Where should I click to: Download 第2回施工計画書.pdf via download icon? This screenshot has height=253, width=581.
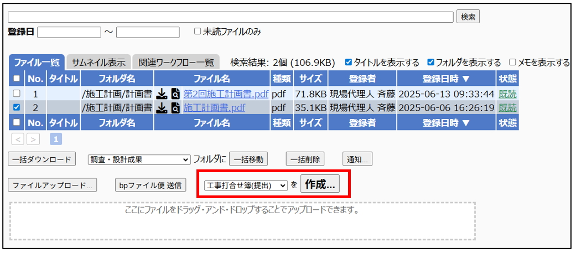click(x=161, y=94)
